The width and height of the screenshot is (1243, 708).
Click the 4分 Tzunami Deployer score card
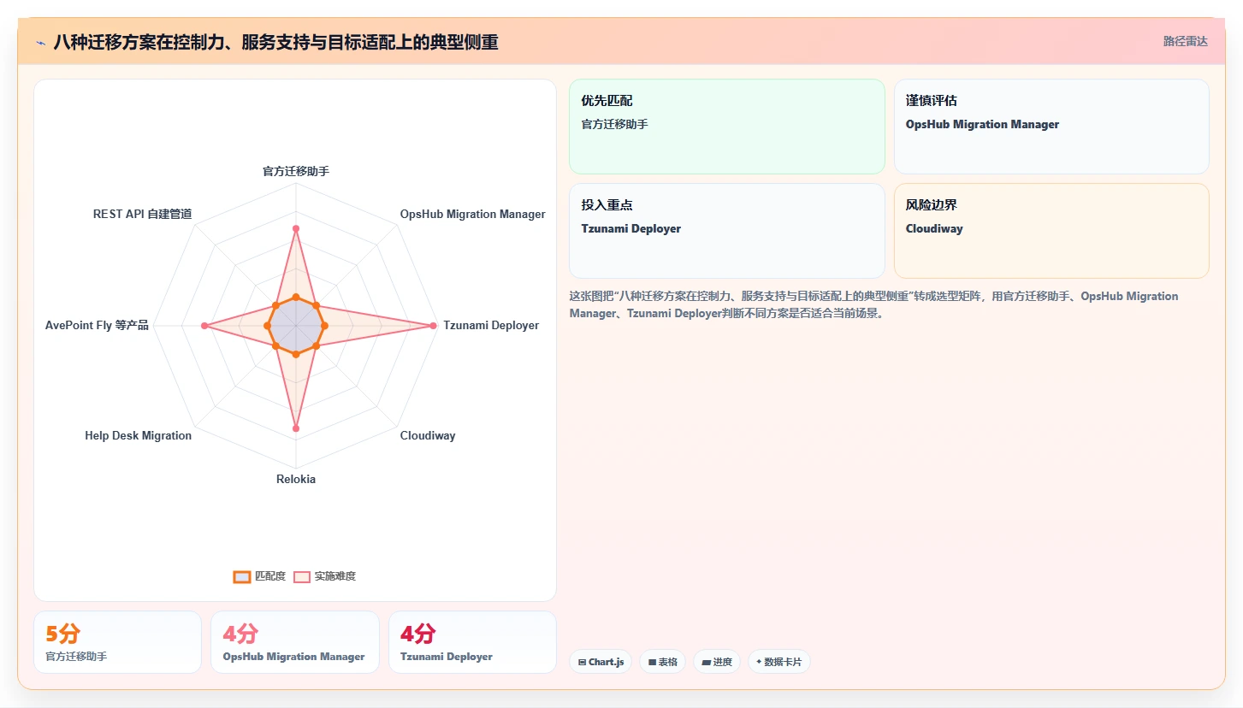coord(472,642)
